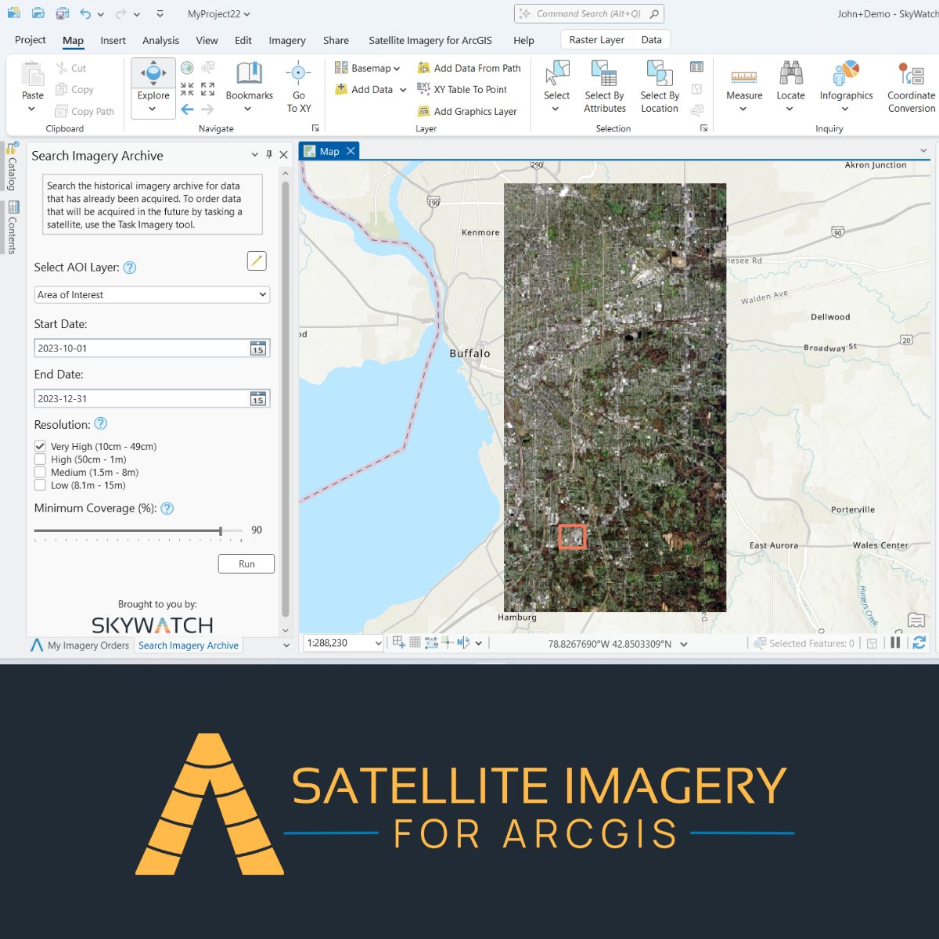Click the Fixed Zoom Out arrows icon

[207, 89]
